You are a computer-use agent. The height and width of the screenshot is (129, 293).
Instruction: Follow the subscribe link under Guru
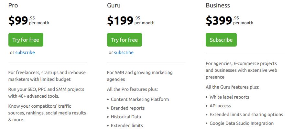point(124,52)
